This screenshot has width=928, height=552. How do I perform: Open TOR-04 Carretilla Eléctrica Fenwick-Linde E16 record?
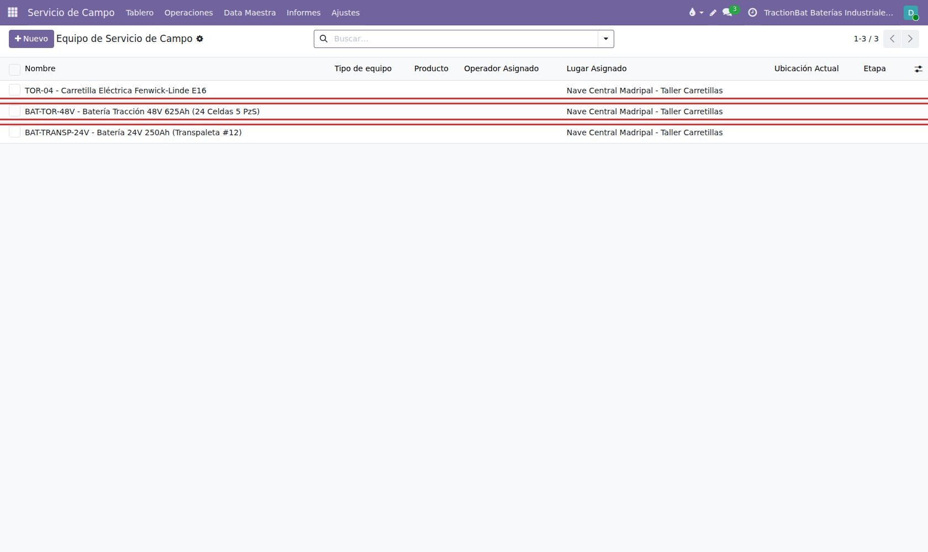115,91
